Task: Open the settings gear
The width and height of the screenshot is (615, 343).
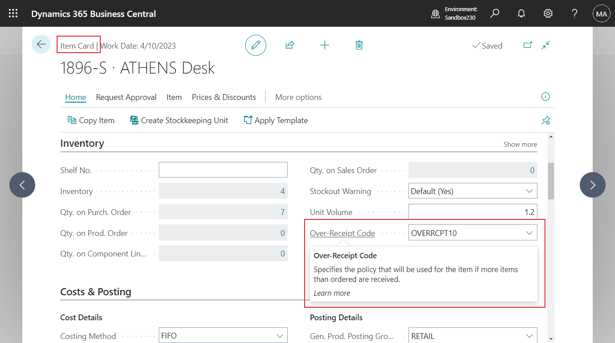Action: click(x=548, y=13)
